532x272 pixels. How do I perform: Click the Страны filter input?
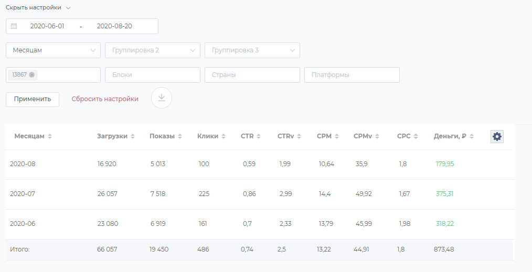point(252,75)
